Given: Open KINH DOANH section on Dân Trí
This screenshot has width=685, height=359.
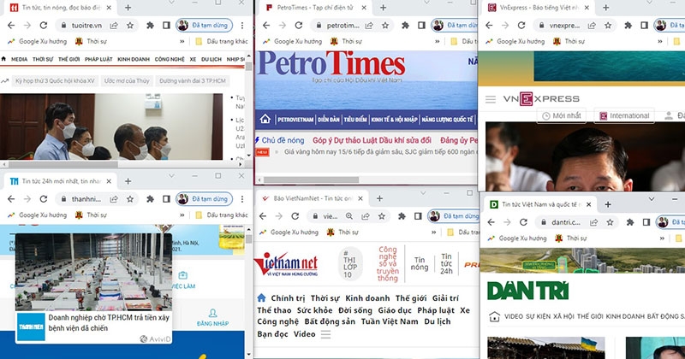Looking at the screenshot, I should pos(625,316).
